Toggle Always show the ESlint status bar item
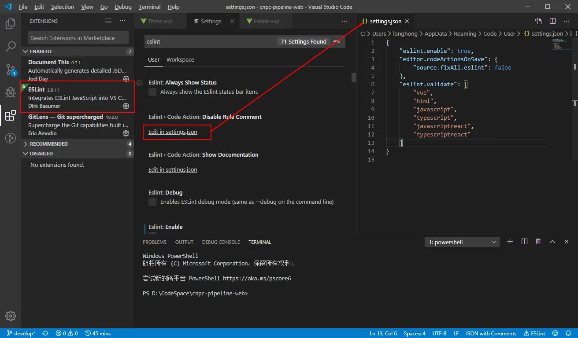The height and width of the screenshot is (338, 578). [152, 92]
